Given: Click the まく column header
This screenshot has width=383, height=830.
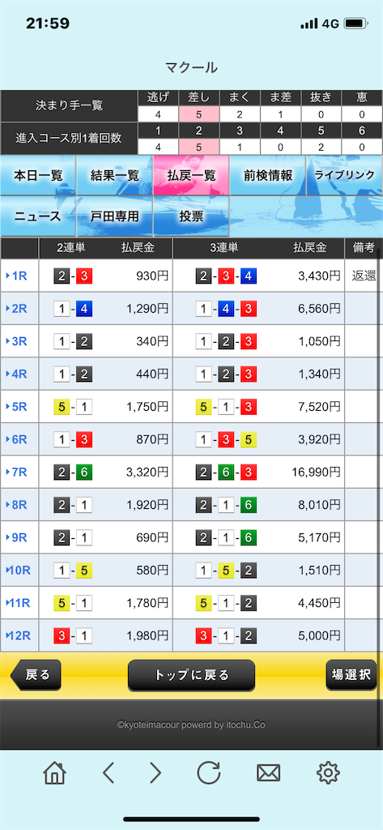Looking at the screenshot, I should pyautogui.click(x=240, y=98).
